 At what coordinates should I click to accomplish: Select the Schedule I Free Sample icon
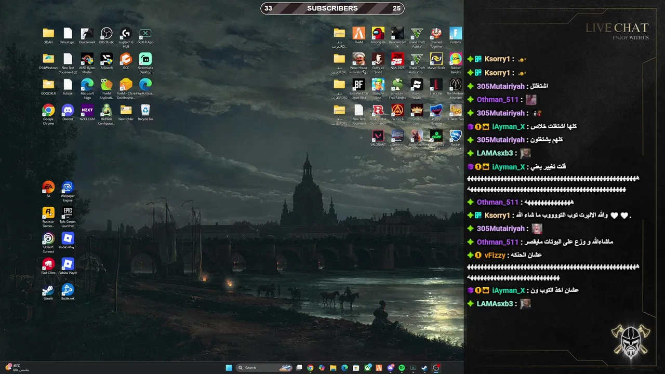[397, 89]
